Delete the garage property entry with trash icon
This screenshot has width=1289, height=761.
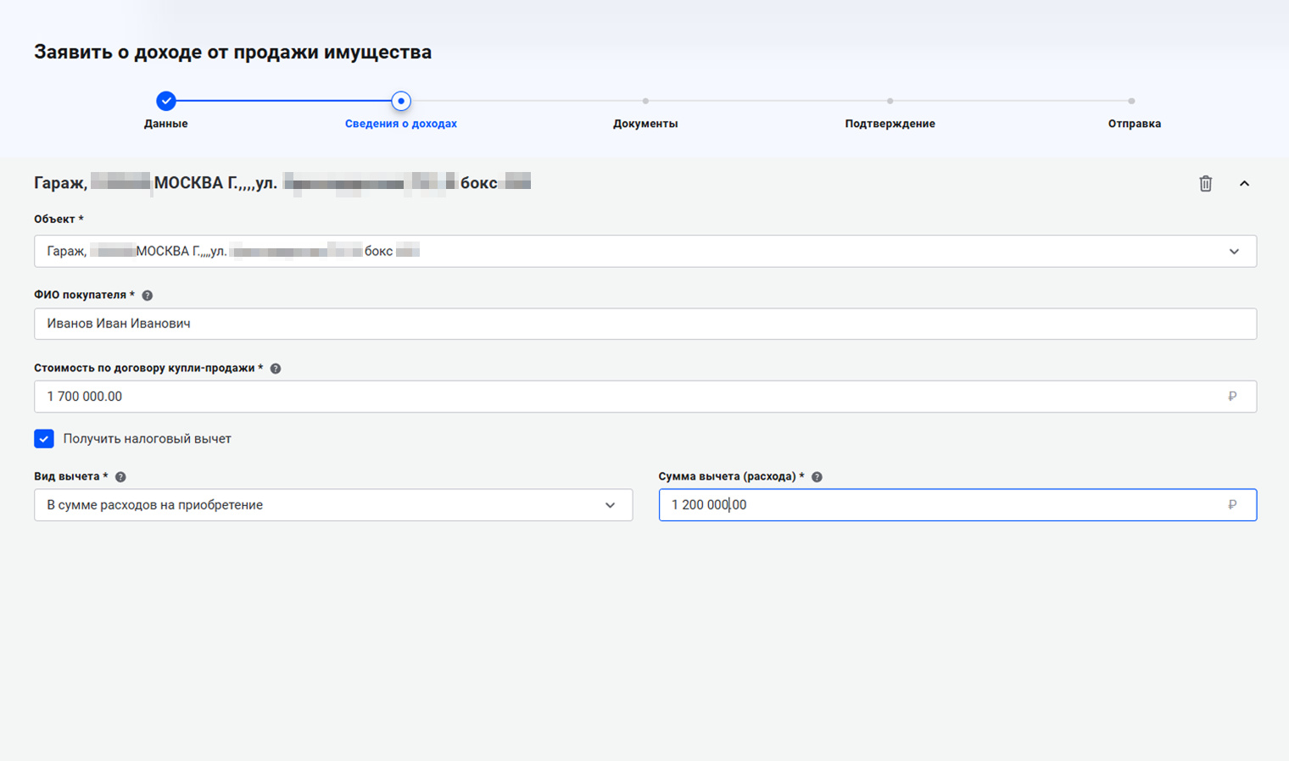point(1205,183)
